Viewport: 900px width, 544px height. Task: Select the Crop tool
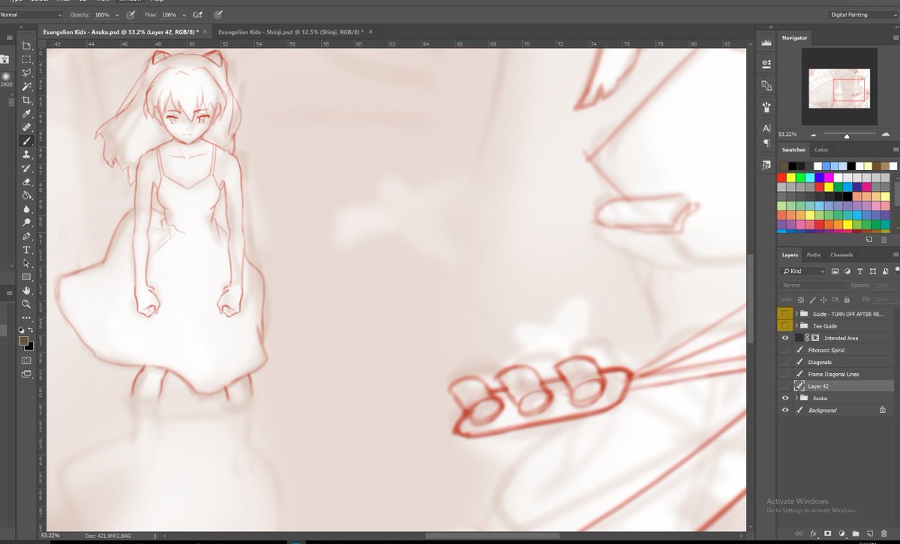26,100
